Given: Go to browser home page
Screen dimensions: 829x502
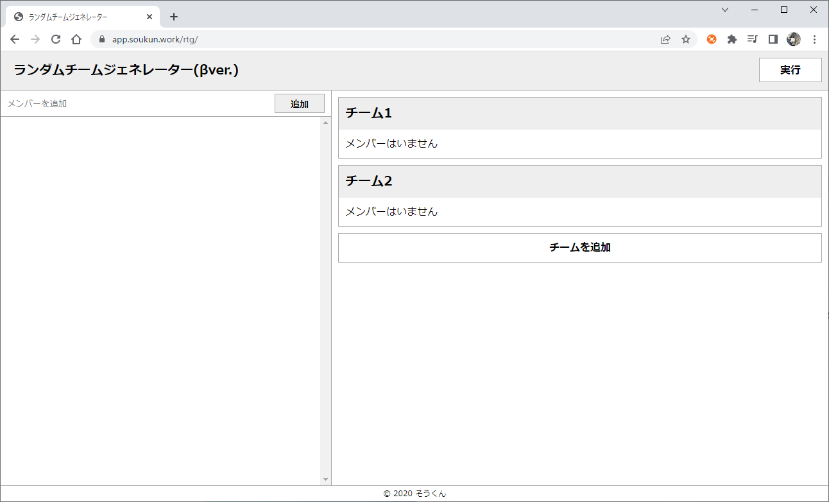Looking at the screenshot, I should tap(76, 39).
